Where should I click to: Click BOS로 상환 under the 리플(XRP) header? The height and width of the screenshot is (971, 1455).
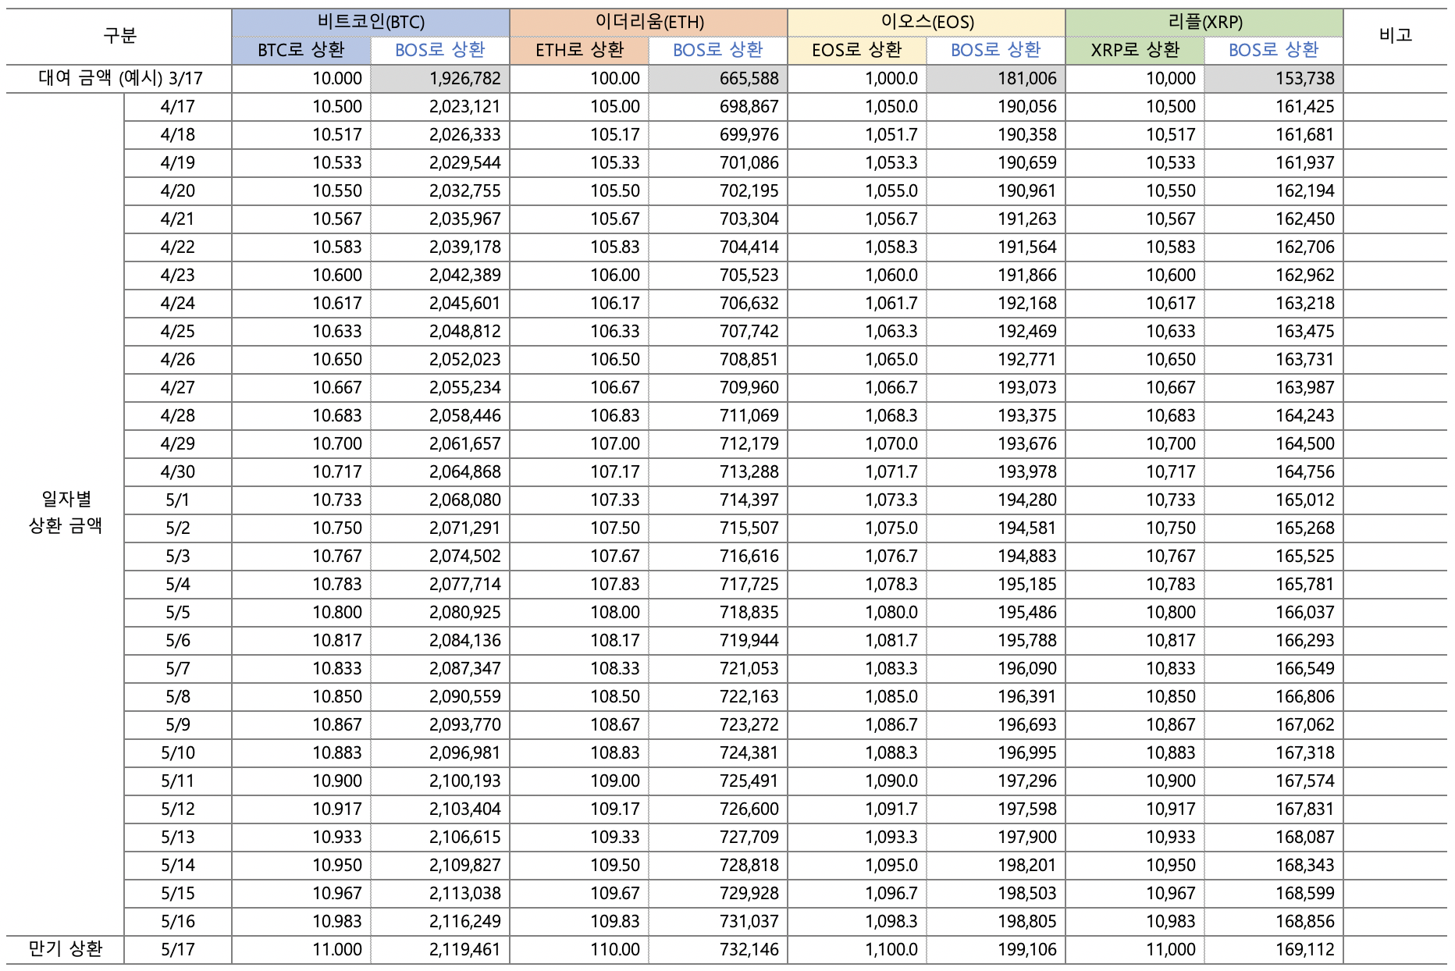click(1273, 51)
